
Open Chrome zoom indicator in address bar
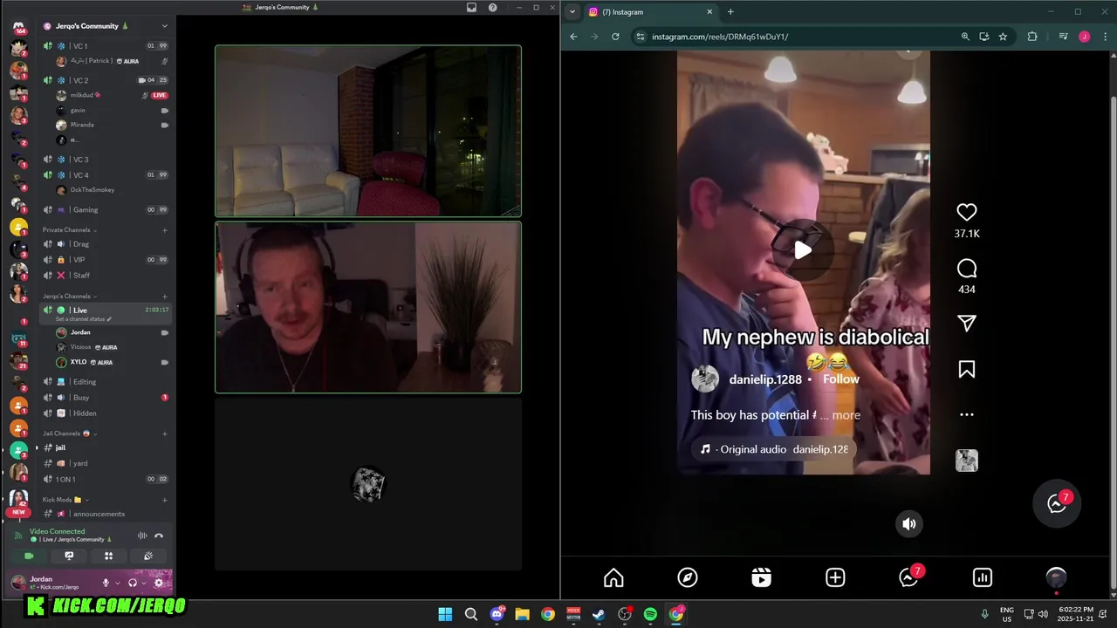point(964,37)
